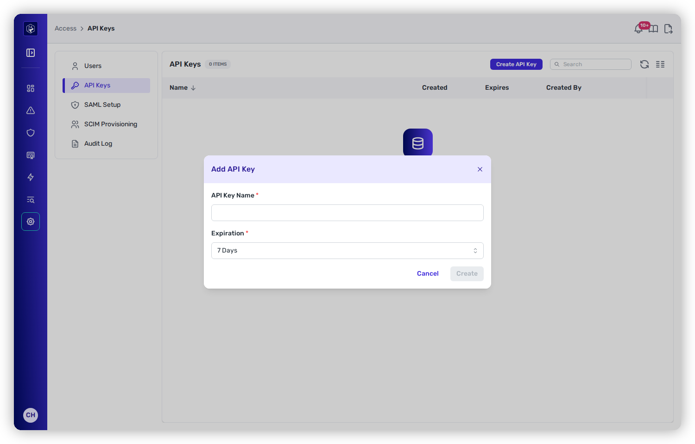This screenshot has width=695, height=444.
Task: Click the Created column header
Action: 435,87
